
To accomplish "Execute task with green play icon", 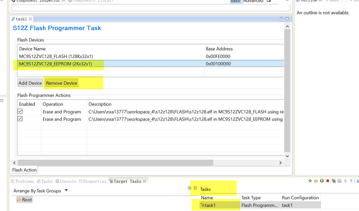I will [x=322, y=181].
